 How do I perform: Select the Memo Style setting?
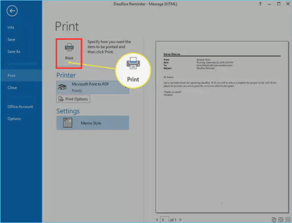[x=92, y=123]
